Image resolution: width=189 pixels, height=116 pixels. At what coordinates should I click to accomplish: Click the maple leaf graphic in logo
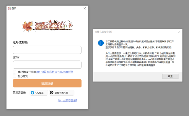coord(27,27)
